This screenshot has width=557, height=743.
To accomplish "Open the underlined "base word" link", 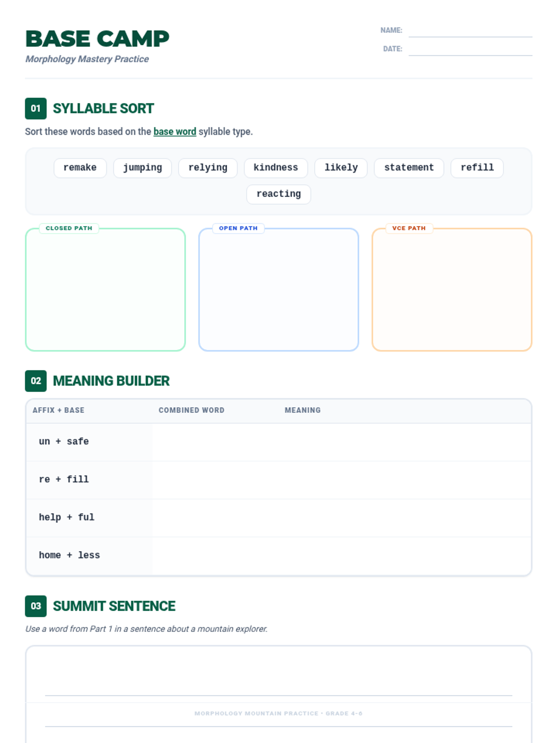I will [175, 132].
